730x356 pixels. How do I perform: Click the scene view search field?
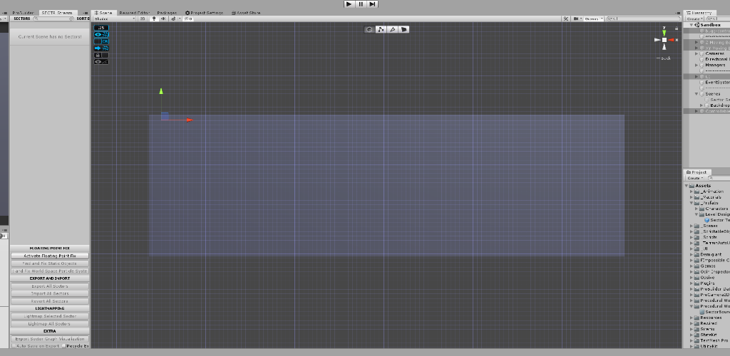pyautogui.click(x=644, y=19)
